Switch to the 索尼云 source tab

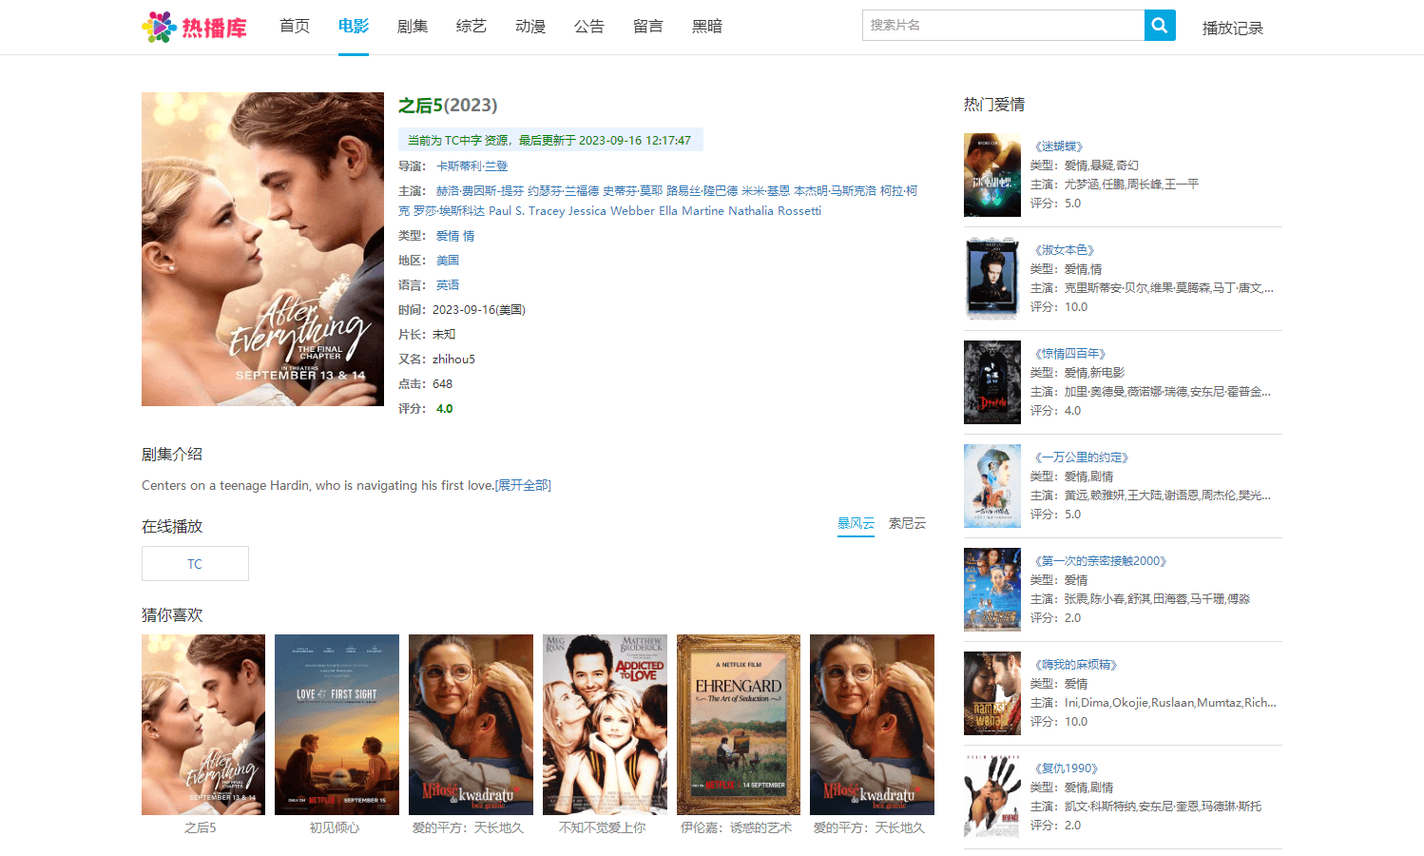[x=907, y=524]
